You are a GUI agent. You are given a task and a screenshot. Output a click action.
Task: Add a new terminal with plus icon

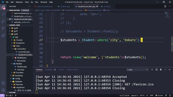[x=152, y=70]
